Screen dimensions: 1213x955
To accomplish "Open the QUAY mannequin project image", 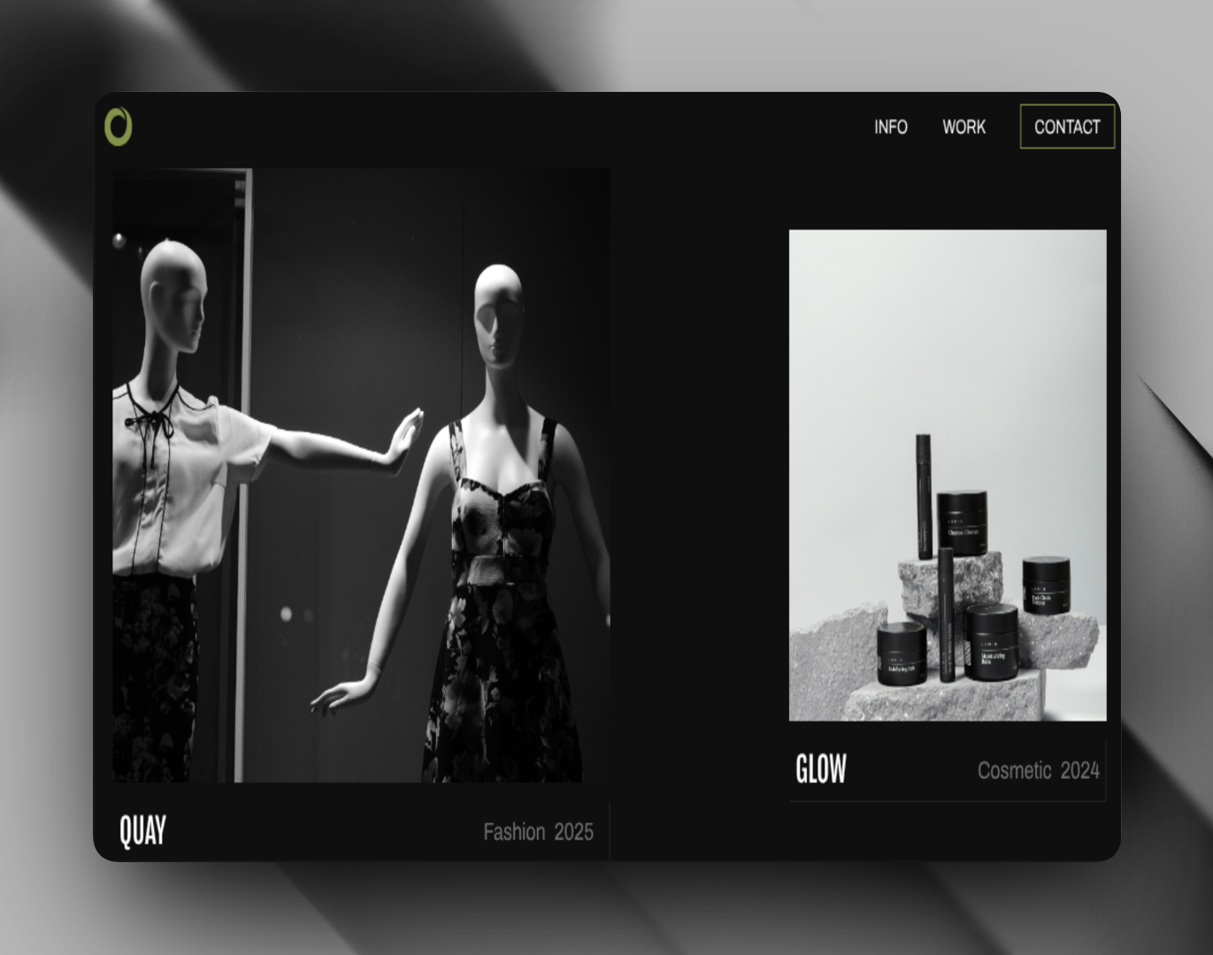I will [361, 475].
